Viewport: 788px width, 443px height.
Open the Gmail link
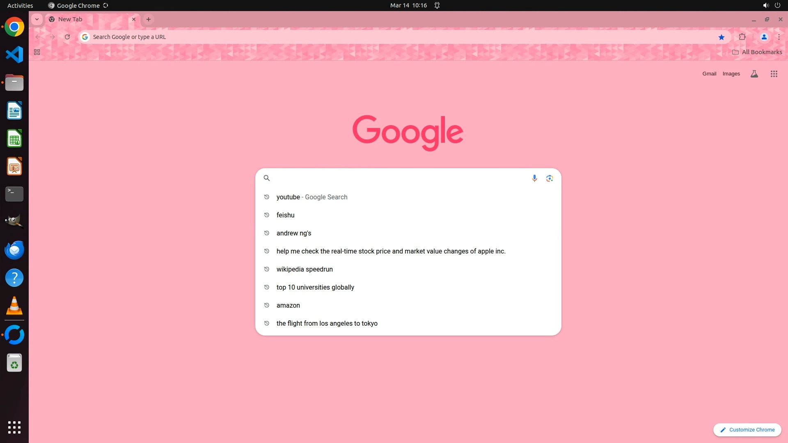[709, 74]
